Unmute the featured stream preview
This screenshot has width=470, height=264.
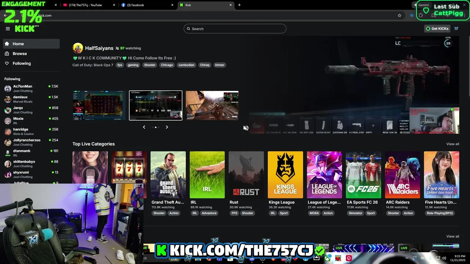(246, 128)
